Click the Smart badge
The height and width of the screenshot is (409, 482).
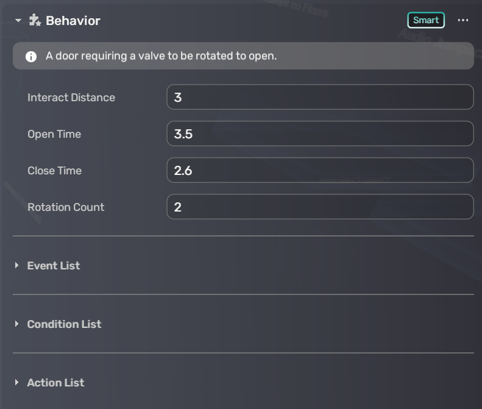pos(426,20)
